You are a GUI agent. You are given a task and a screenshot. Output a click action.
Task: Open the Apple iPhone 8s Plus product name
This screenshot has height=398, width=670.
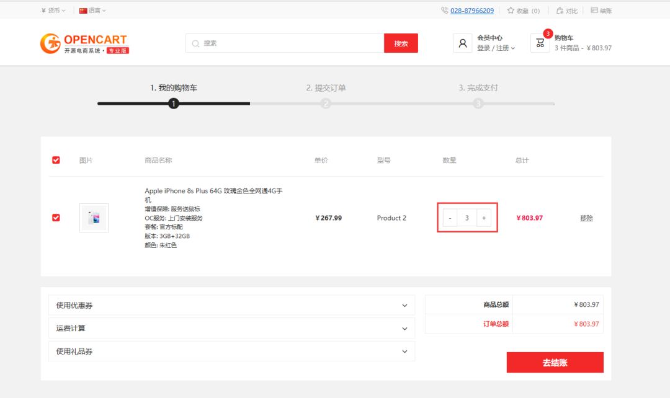point(213,195)
